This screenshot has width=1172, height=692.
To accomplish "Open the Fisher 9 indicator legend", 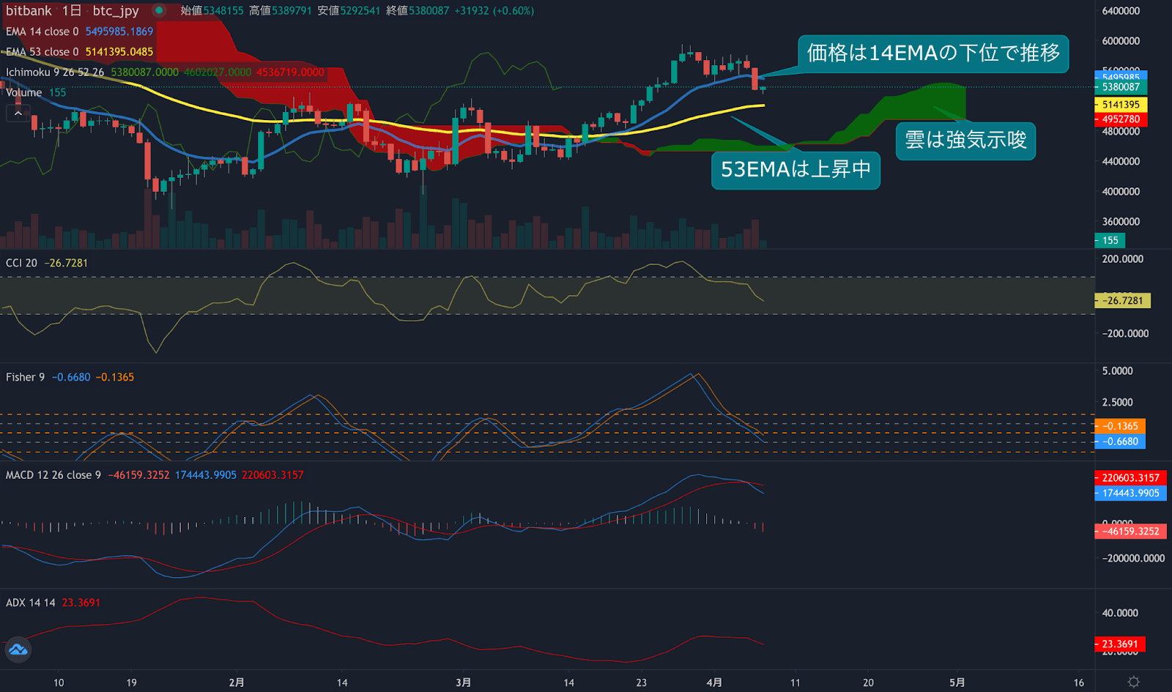I will pyautogui.click(x=25, y=377).
